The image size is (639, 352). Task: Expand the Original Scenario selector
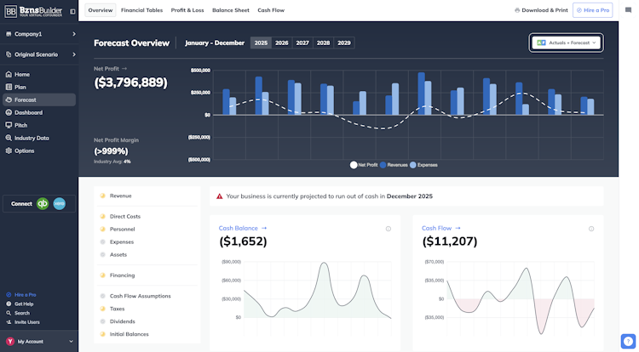[x=39, y=54]
